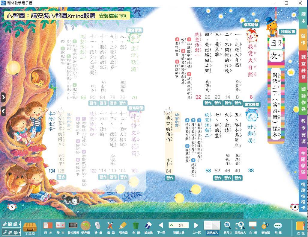Click the 全刪 trash can to clear all

136,228
